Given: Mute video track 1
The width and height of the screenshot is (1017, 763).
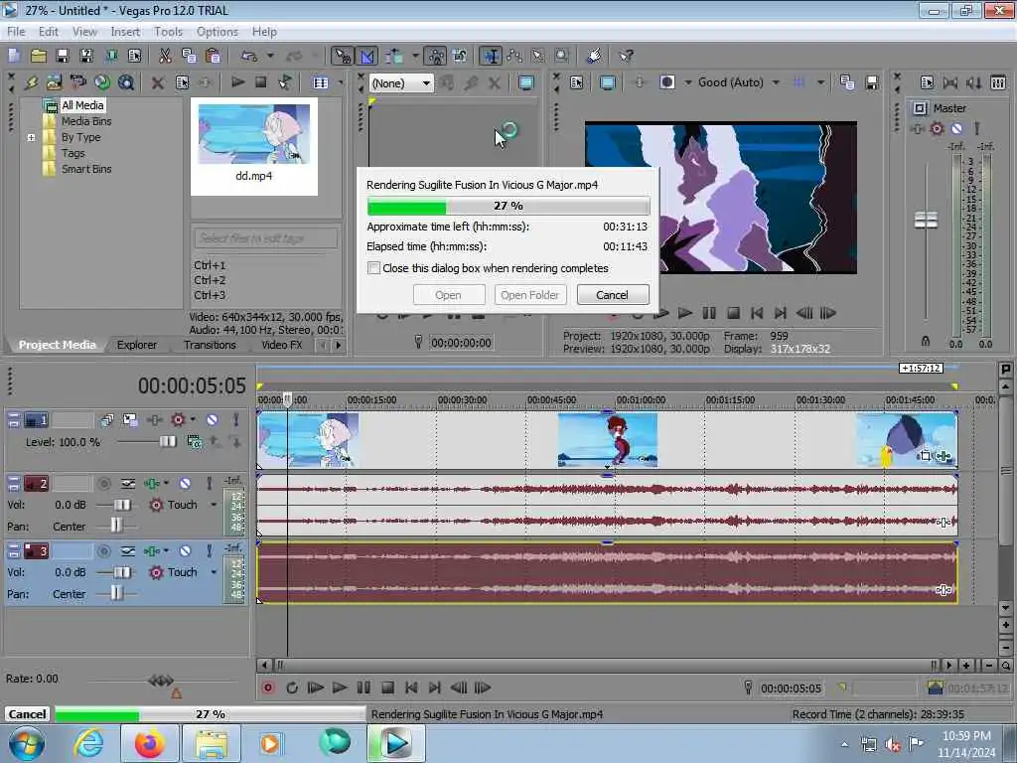Looking at the screenshot, I should [213, 420].
